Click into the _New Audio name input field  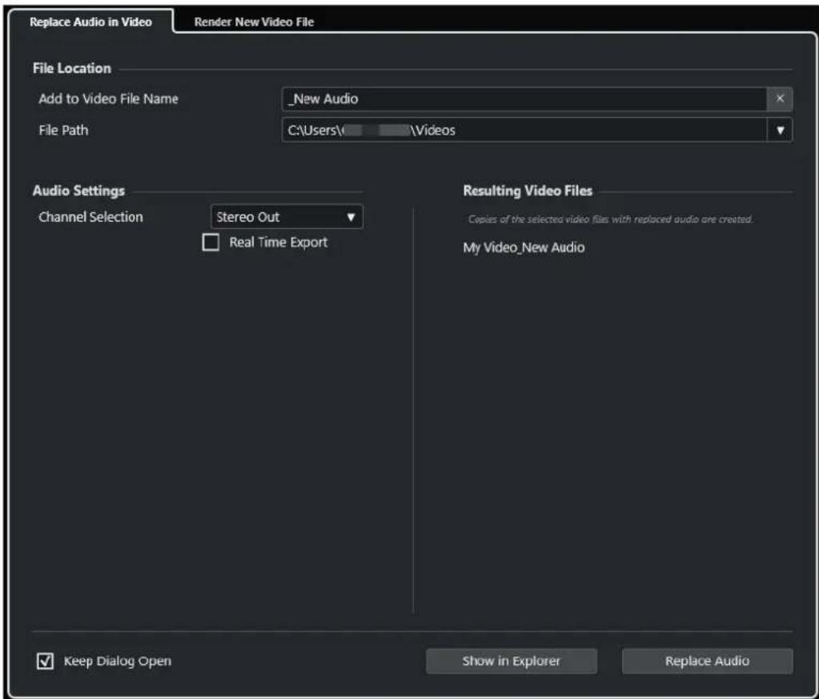(524, 98)
